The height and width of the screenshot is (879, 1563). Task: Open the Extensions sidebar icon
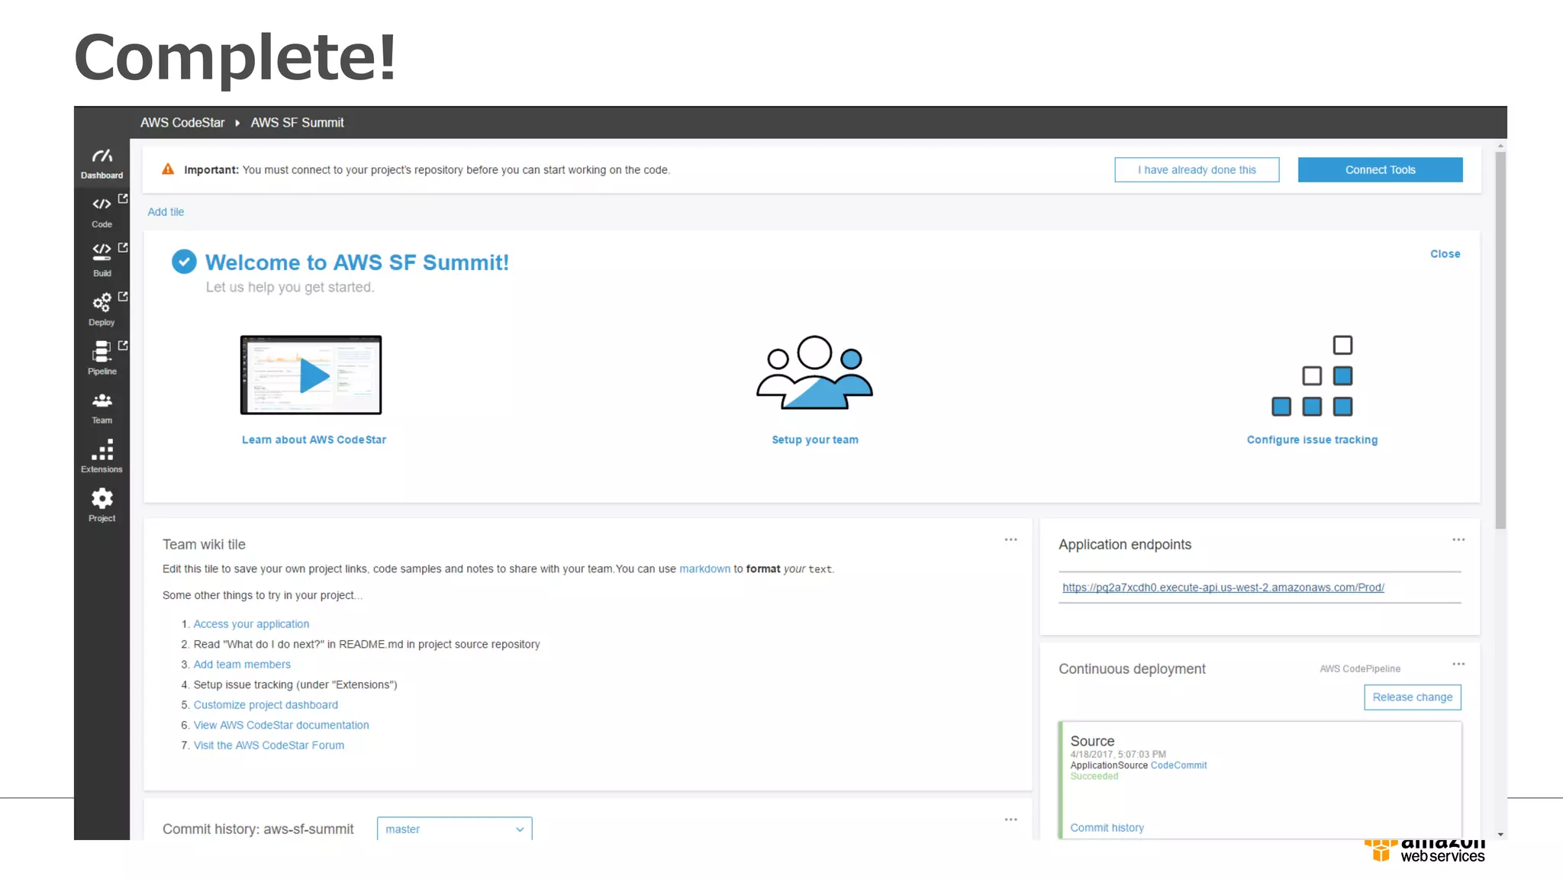102,450
